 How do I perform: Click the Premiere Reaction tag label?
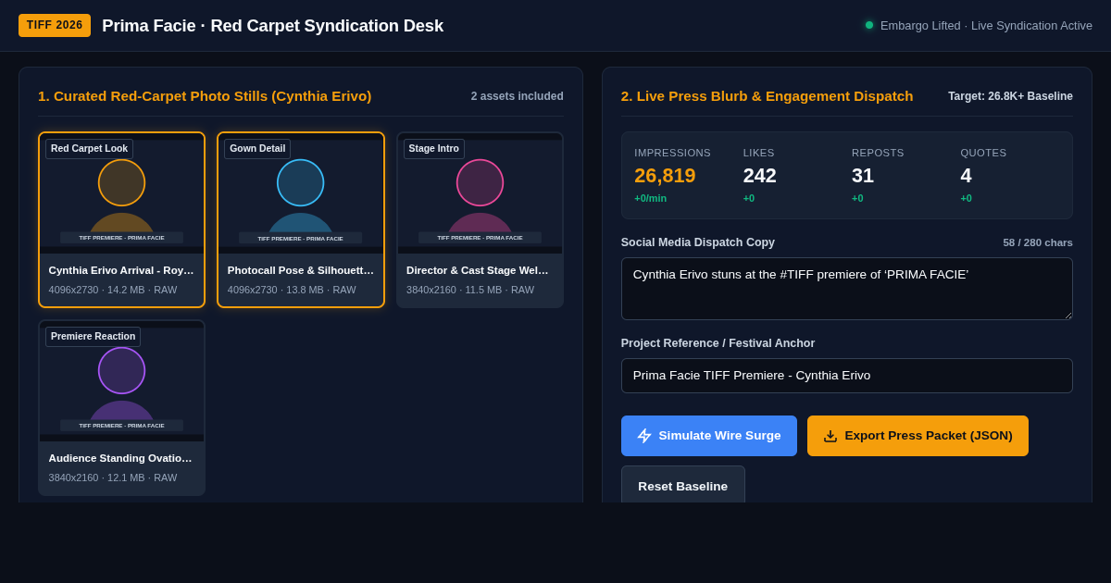click(93, 337)
